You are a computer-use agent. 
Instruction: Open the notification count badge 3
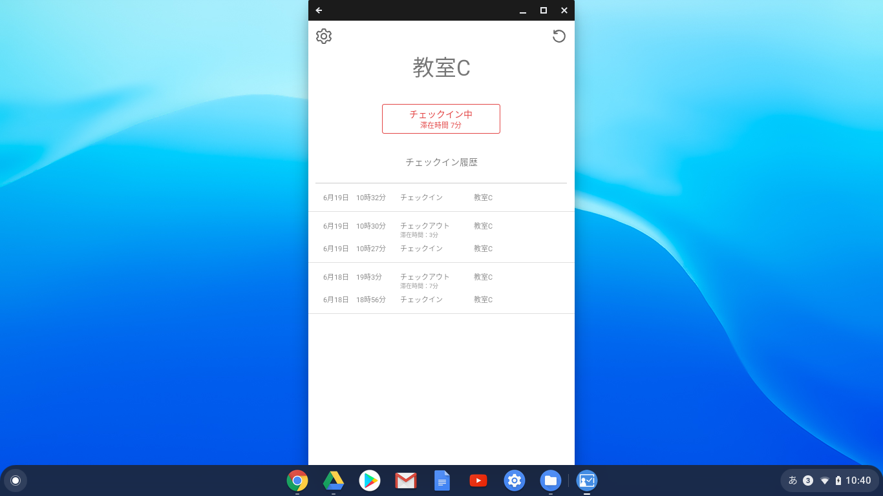(x=808, y=480)
